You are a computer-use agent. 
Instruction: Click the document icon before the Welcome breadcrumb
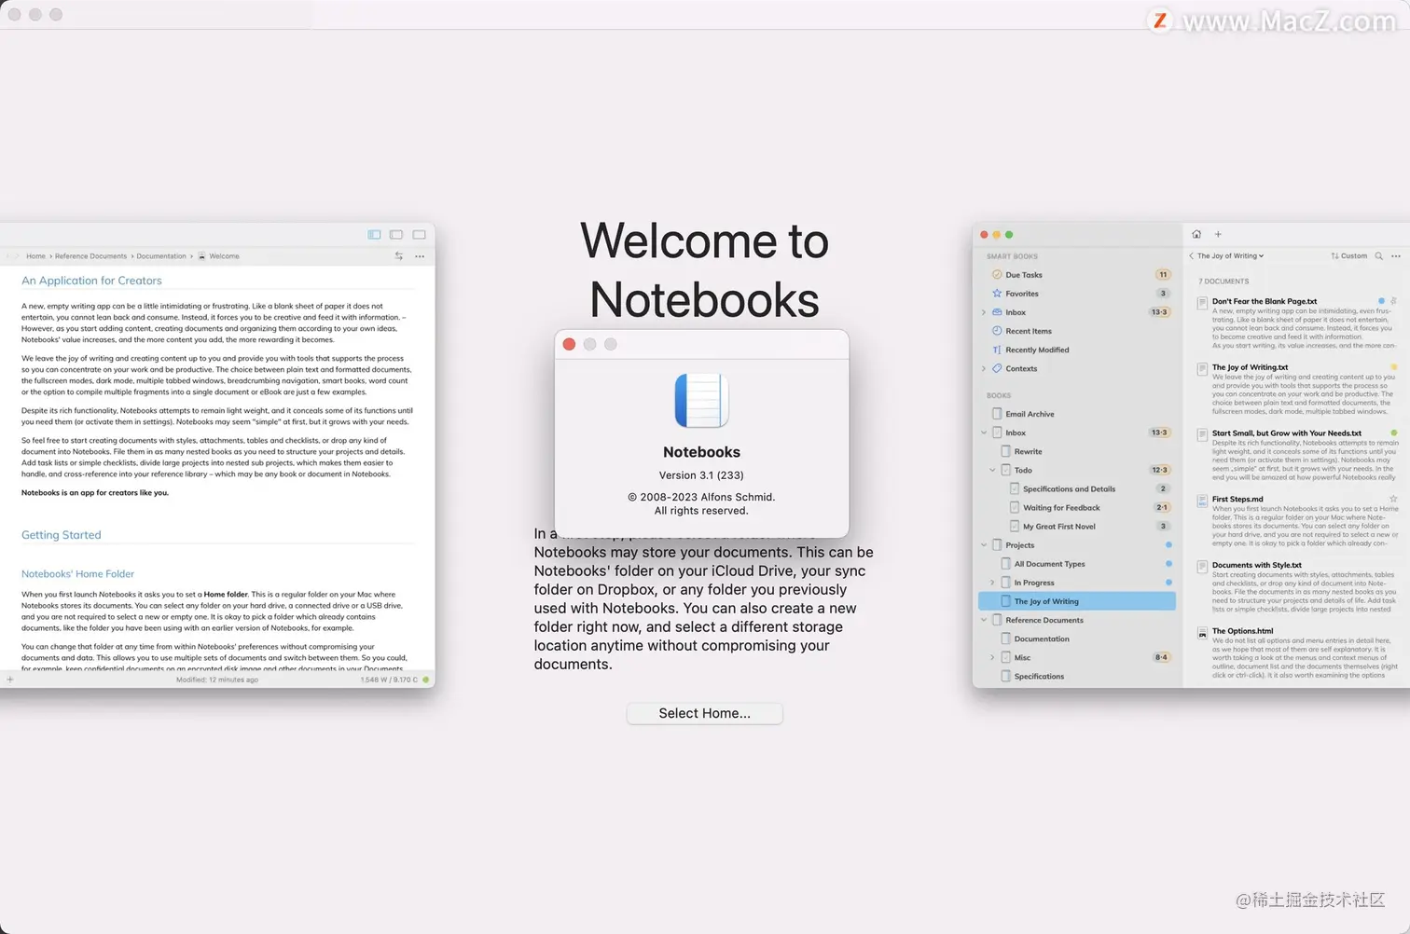(201, 255)
